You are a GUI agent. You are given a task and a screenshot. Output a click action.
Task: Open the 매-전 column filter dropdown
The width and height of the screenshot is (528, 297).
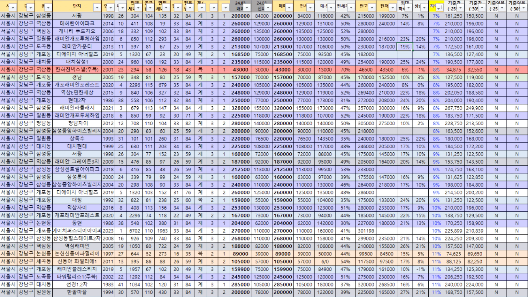(x=331, y=7)
